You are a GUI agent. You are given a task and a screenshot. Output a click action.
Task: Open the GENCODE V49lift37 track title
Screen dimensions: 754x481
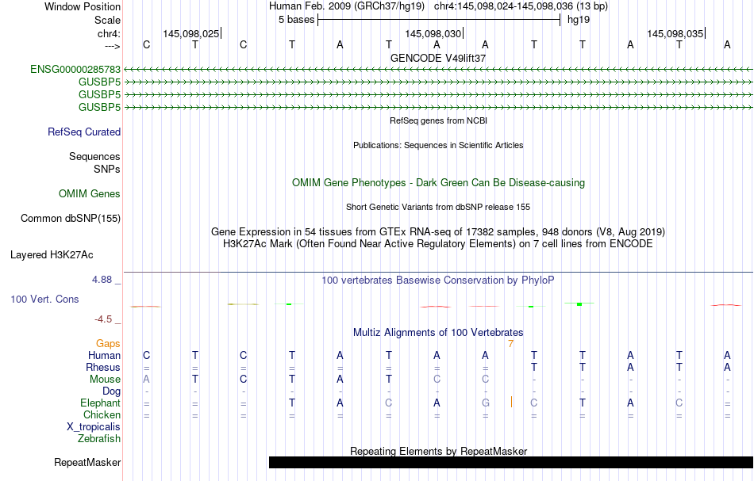click(x=438, y=58)
